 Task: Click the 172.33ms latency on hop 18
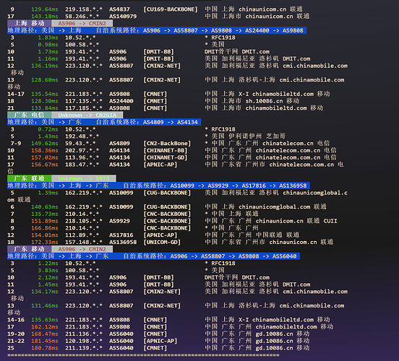coord(45,242)
